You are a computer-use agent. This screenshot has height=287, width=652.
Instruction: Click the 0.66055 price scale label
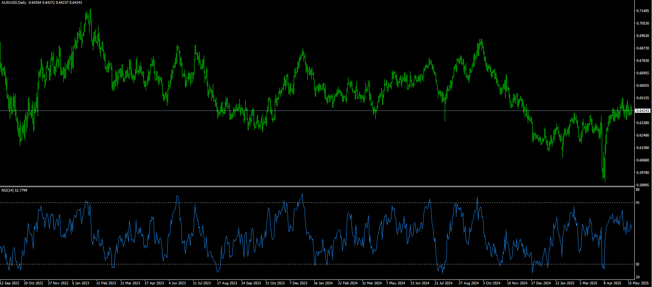pos(643,86)
